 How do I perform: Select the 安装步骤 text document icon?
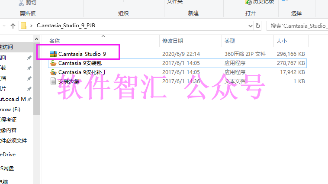coord(53,81)
